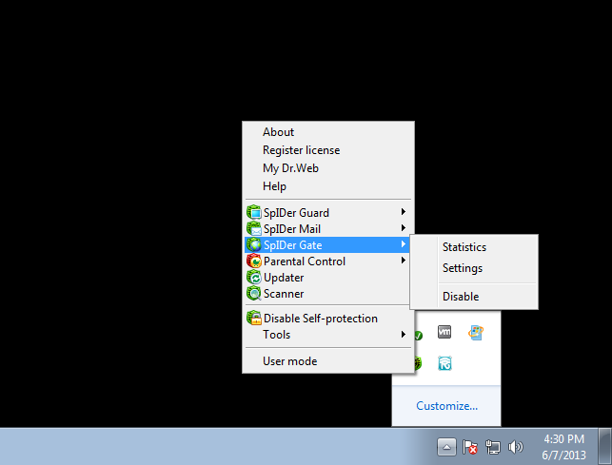The width and height of the screenshot is (612, 465).
Task: Select Disable Self-protection text
Action: point(321,319)
